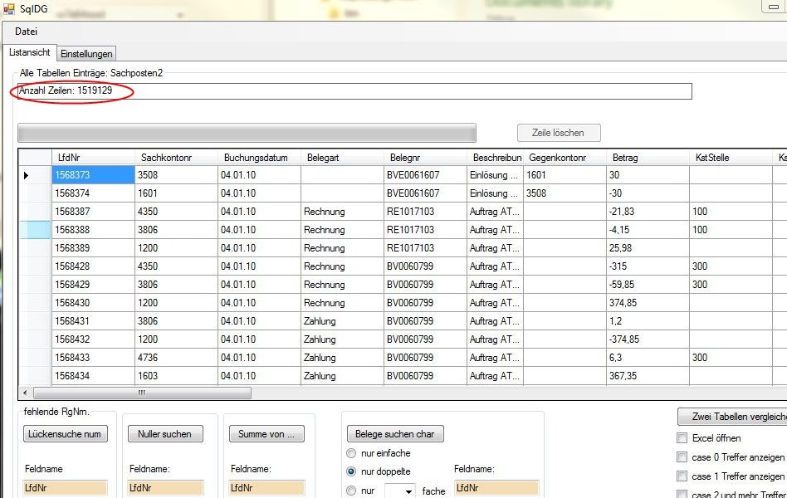Click Feldname field for Belege suchen char
The image size is (787, 498).
(496, 488)
